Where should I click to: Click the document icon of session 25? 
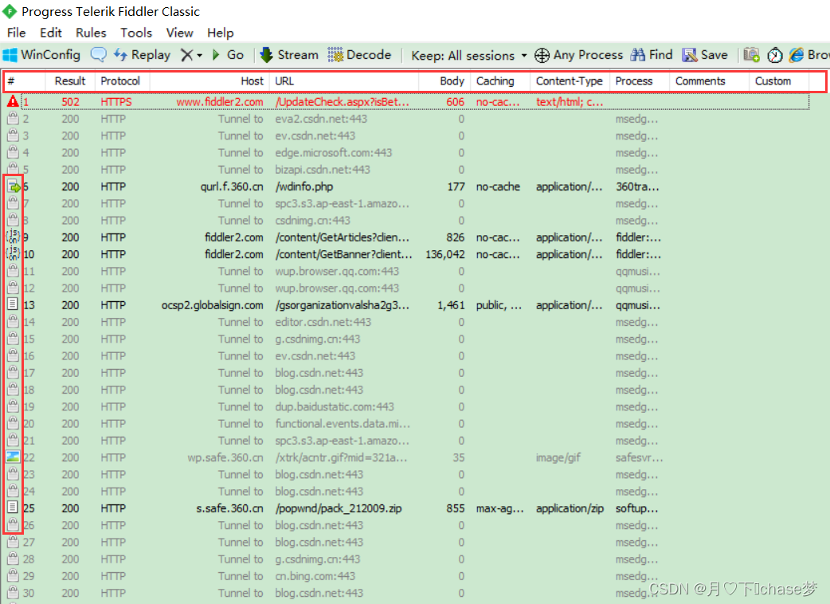(x=13, y=508)
